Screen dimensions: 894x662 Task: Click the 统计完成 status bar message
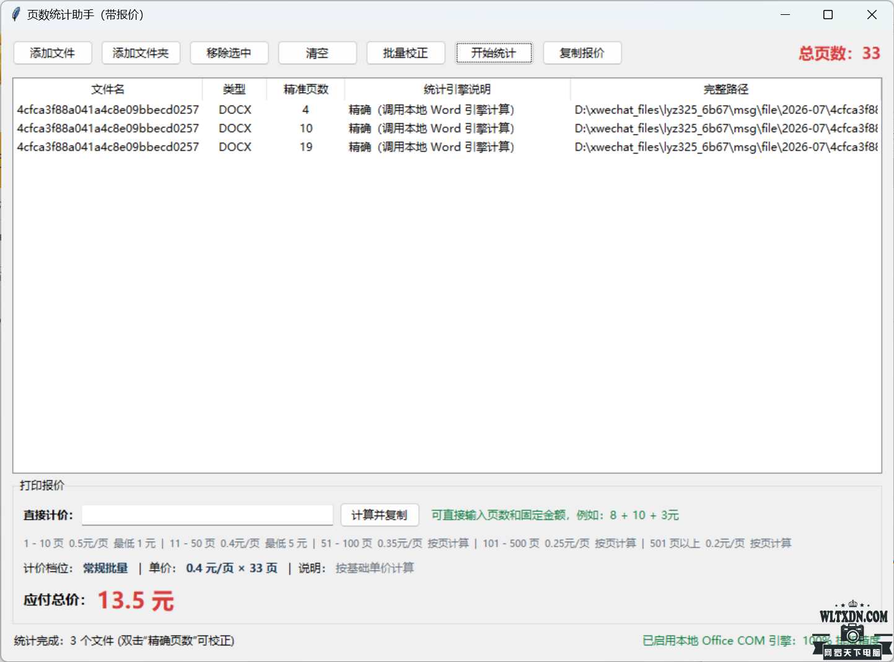click(x=124, y=641)
